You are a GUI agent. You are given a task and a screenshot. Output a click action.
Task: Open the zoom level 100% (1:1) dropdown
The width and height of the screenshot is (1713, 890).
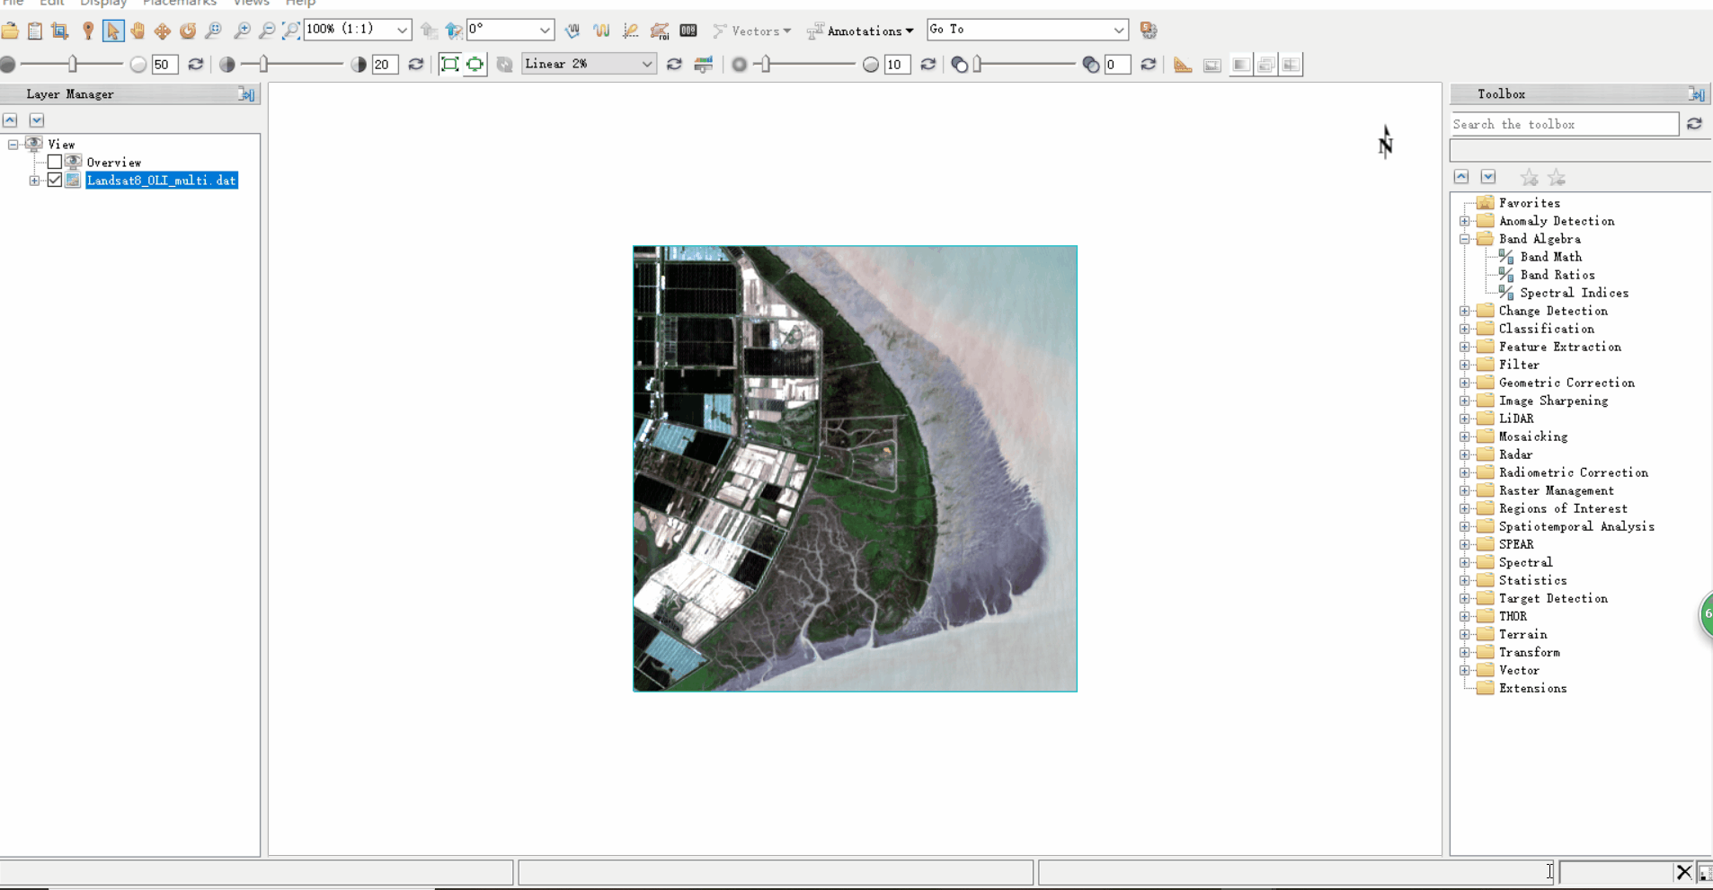[x=402, y=31]
